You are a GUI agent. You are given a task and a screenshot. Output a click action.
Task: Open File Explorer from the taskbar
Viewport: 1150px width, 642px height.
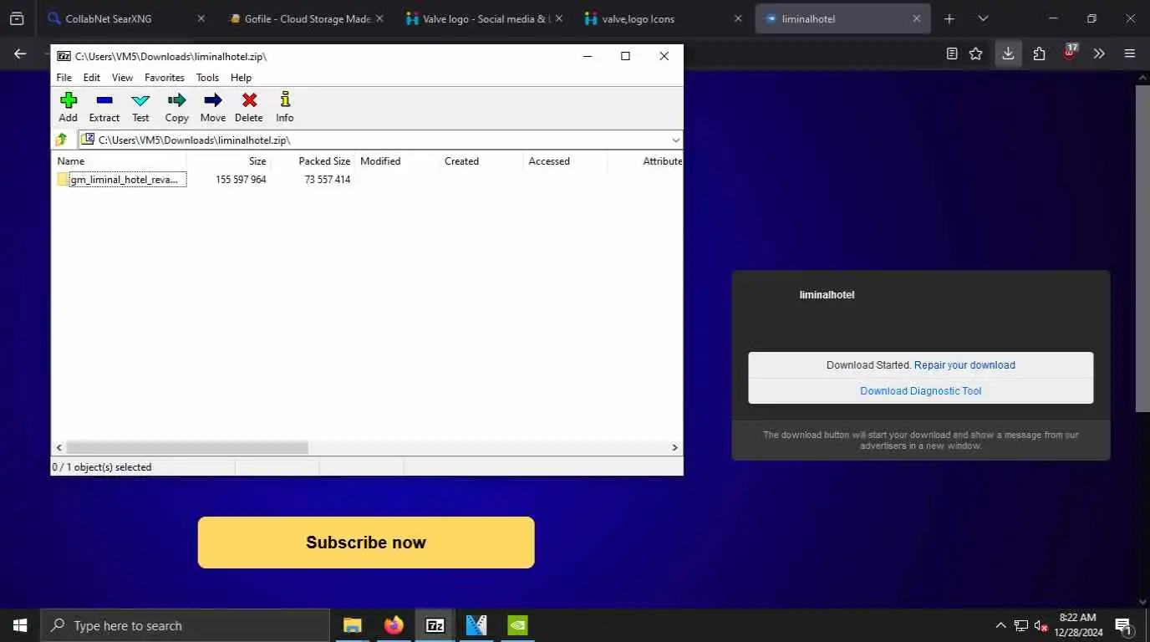pos(353,625)
